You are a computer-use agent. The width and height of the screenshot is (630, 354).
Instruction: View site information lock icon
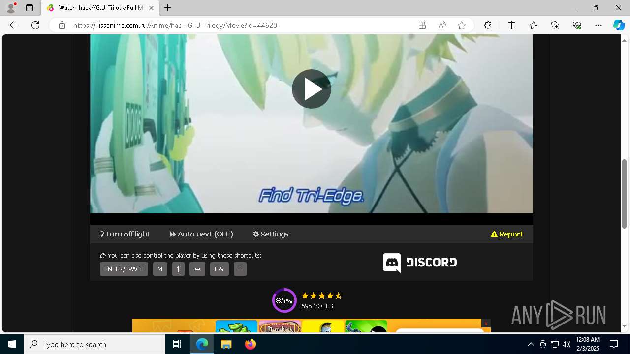tap(62, 25)
